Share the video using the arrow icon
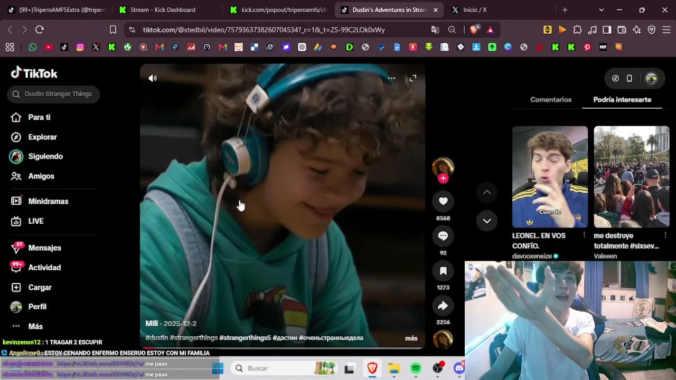676x380 pixels. 443,306
